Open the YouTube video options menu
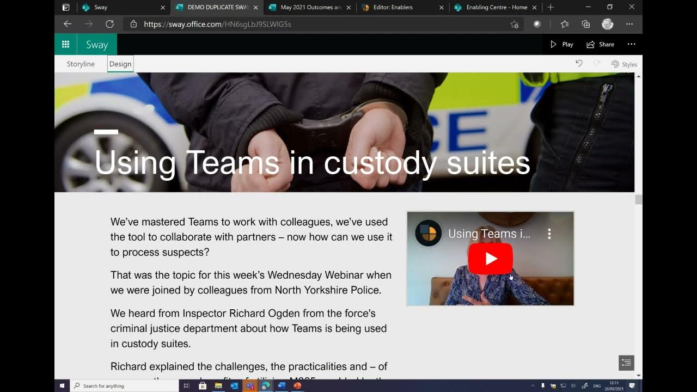This screenshot has height=392, width=697. (549, 234)
